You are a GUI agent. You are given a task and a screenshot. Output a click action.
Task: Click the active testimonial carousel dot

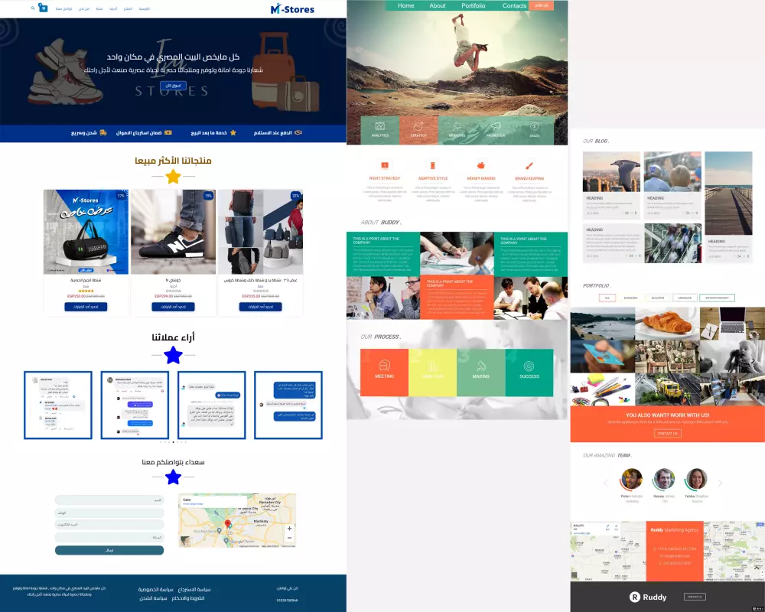tap(173, 442)
